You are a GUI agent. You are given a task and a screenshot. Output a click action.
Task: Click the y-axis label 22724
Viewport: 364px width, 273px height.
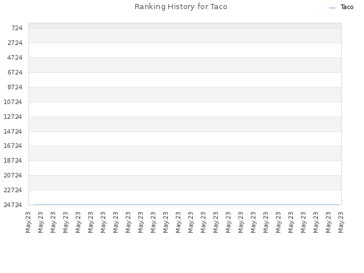coord(13,190)
